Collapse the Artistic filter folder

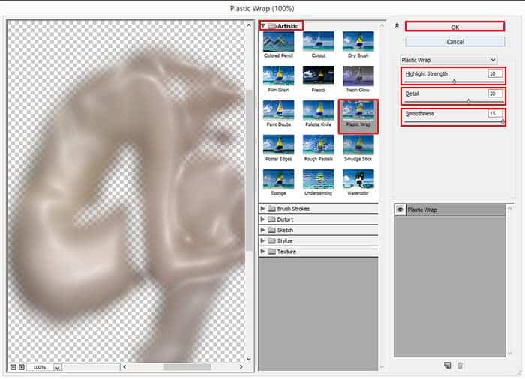(x=262, y=25)
